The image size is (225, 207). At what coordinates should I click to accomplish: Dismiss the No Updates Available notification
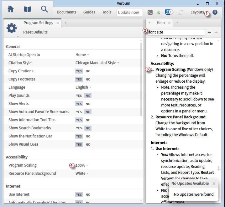pos(214,184)
